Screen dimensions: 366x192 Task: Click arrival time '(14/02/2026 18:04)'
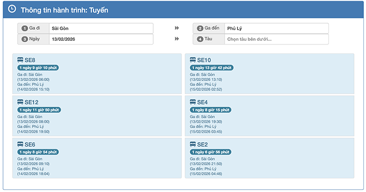33,174
